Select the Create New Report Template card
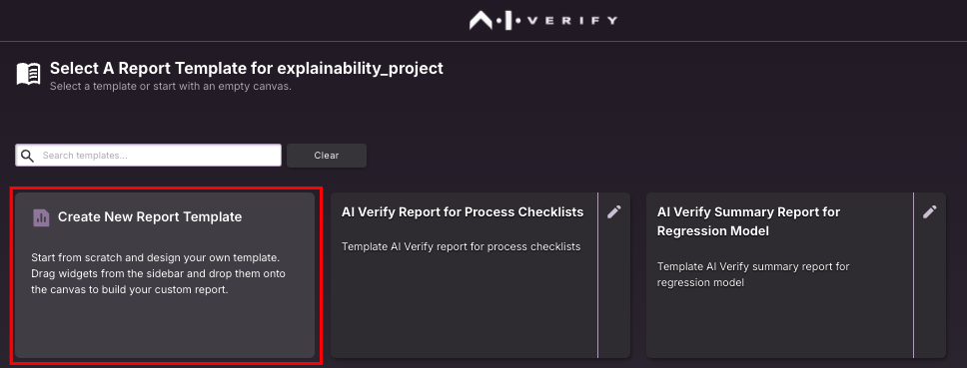 [165, 275]
